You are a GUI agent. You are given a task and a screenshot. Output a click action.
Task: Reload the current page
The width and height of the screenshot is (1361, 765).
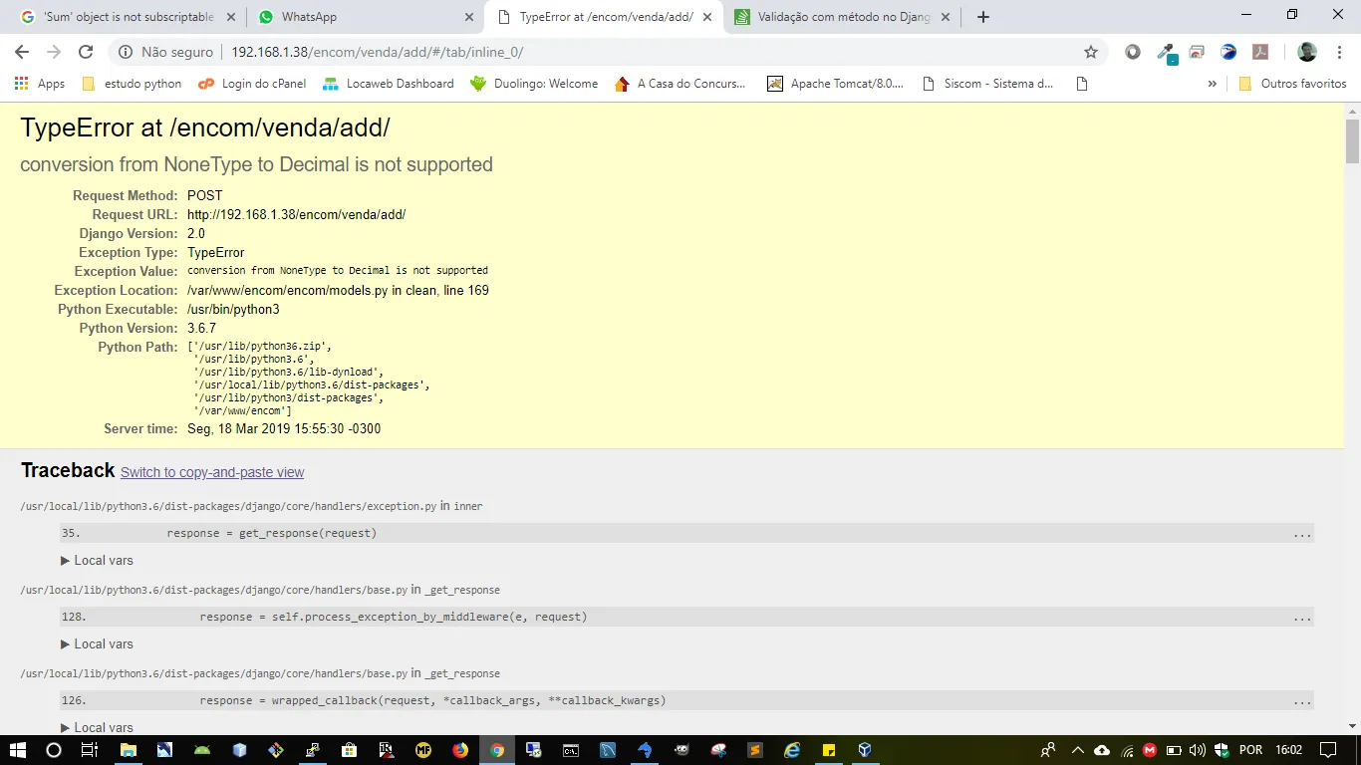pos(86,52)
